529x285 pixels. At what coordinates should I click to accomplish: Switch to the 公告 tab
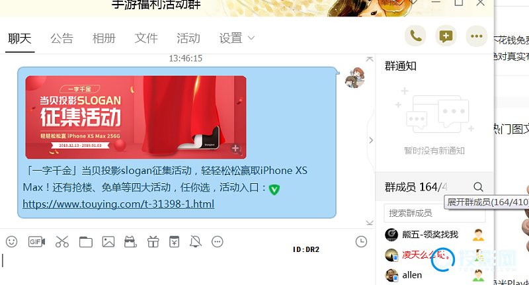[x=61, y=38]
